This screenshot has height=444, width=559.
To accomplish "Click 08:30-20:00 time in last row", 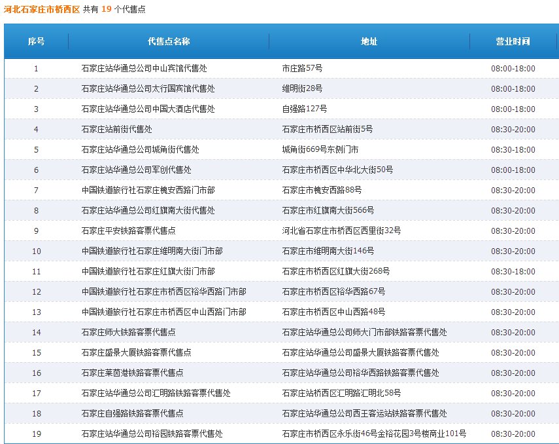I will point(513,434).
